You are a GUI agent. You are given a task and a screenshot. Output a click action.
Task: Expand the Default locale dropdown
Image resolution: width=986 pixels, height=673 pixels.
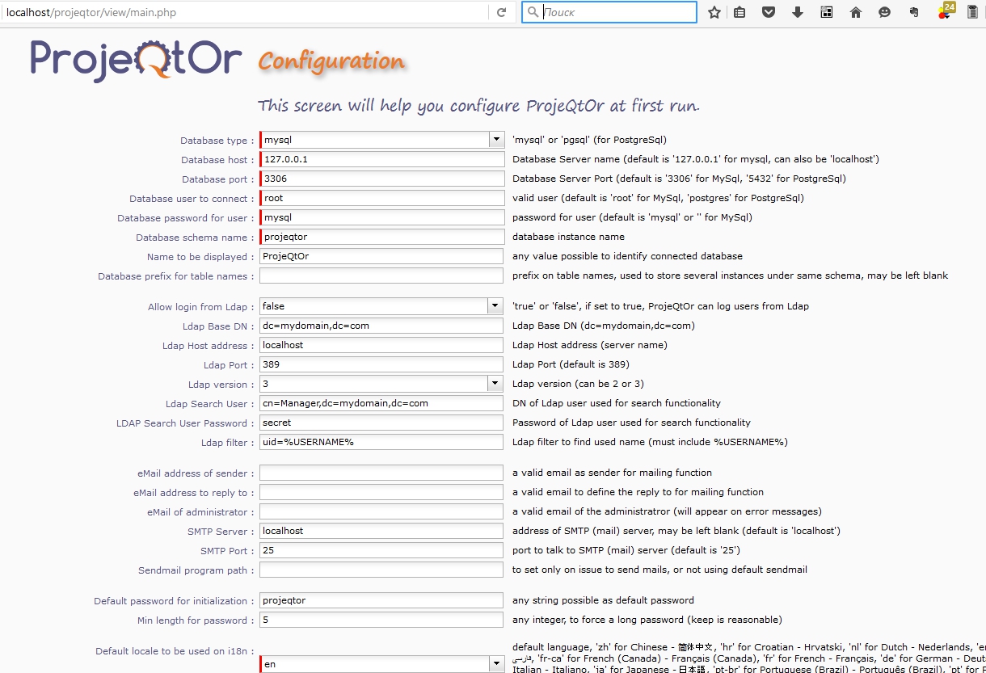[x=497, y=664]
